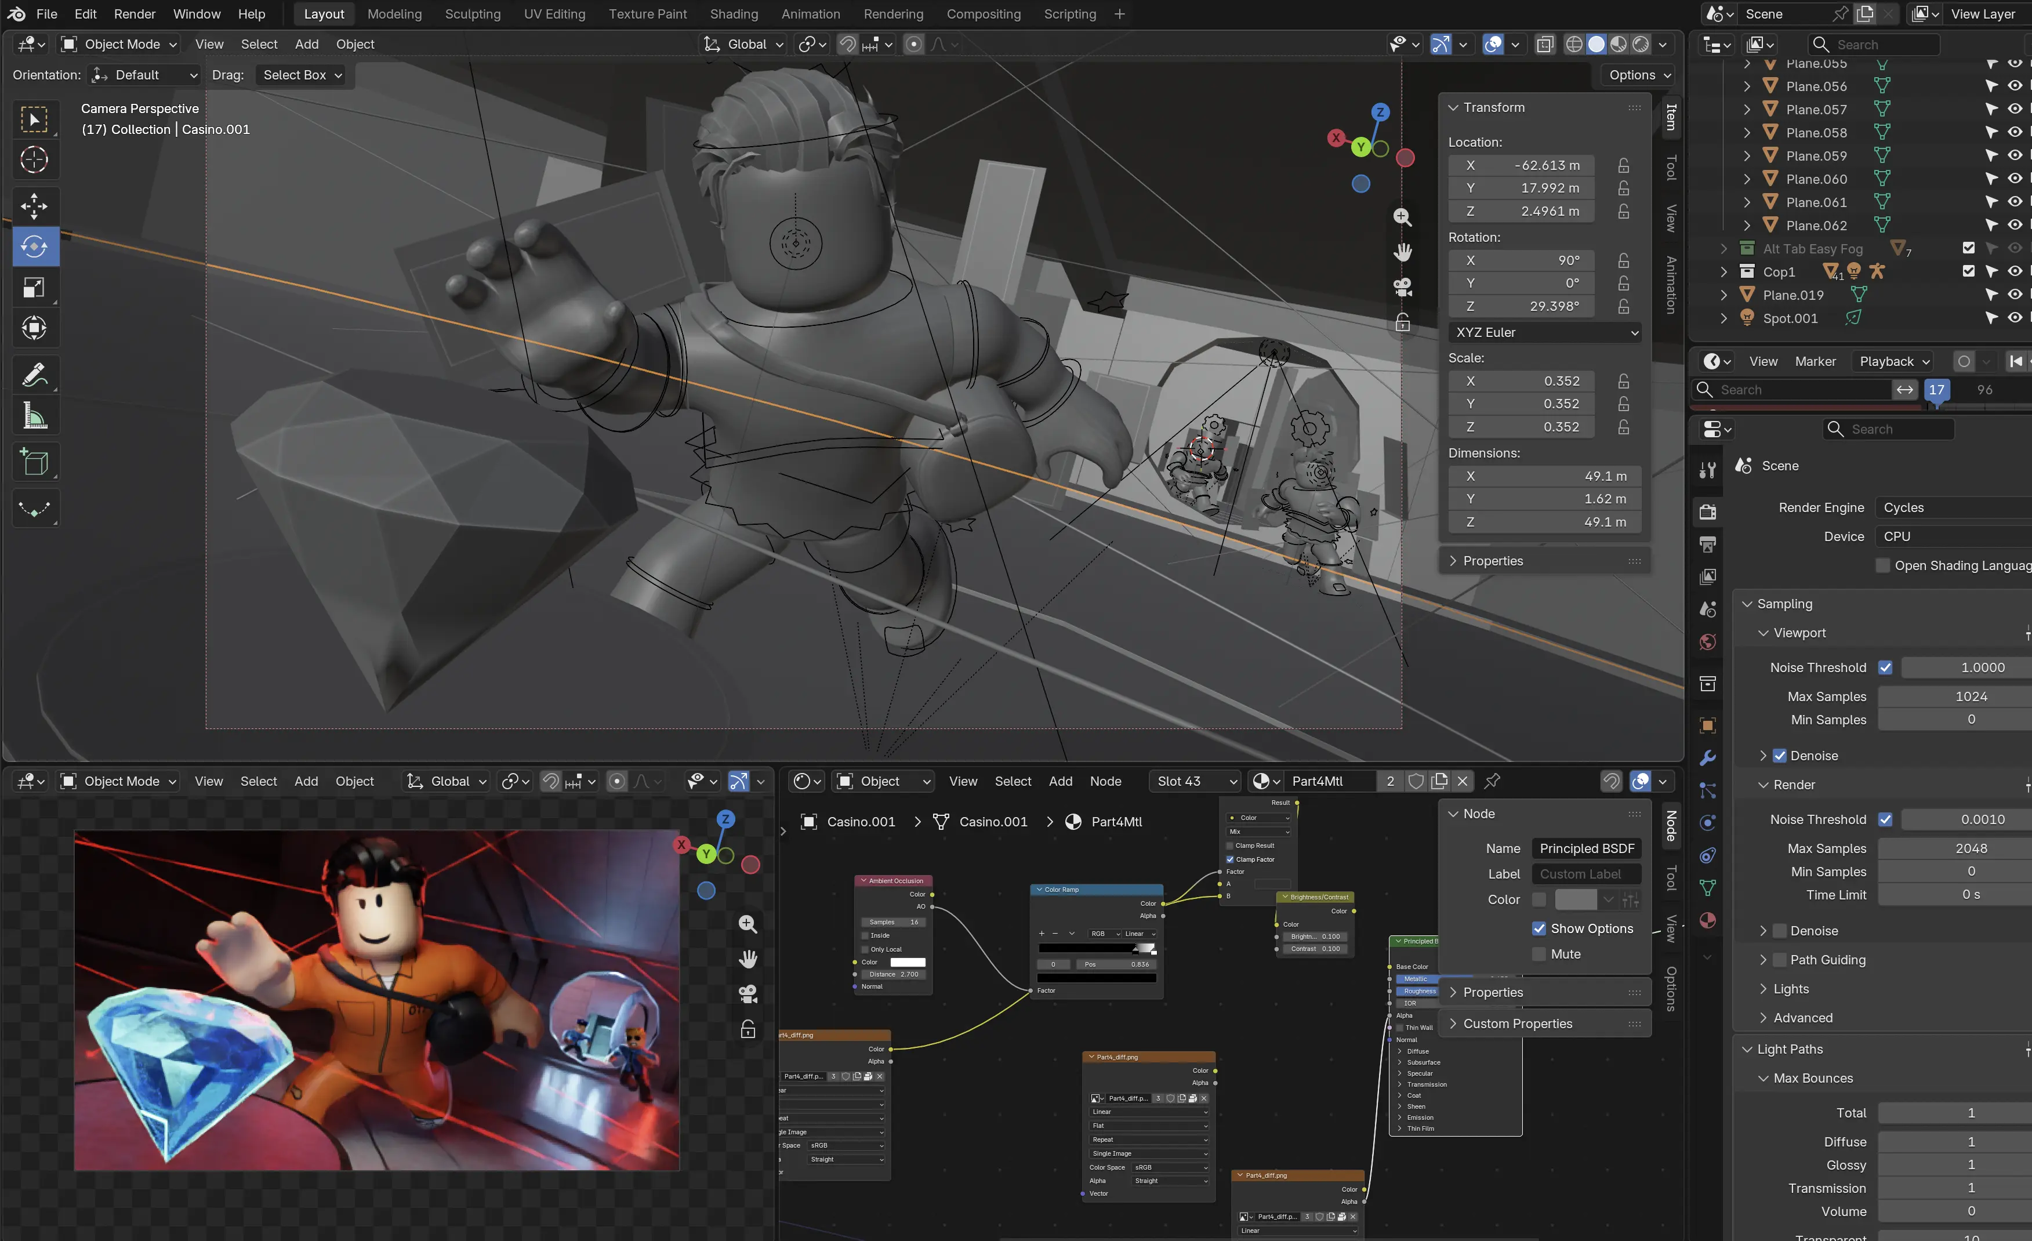Screen dimensions: 2032x1241
Task: Click the Marker menu in timeline
Action: click(1815, 361)
